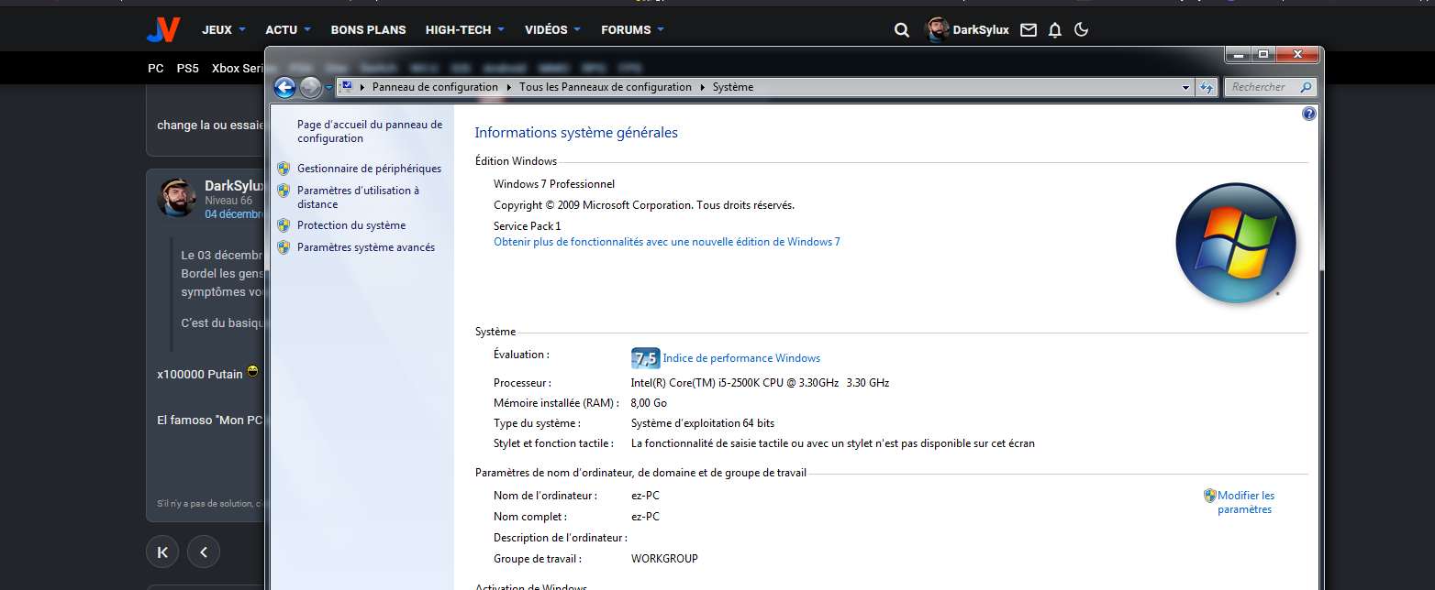Go back with the blue arrow in Système window
Viewport: 1435px width, 590px height.
(x=285, y=87)
